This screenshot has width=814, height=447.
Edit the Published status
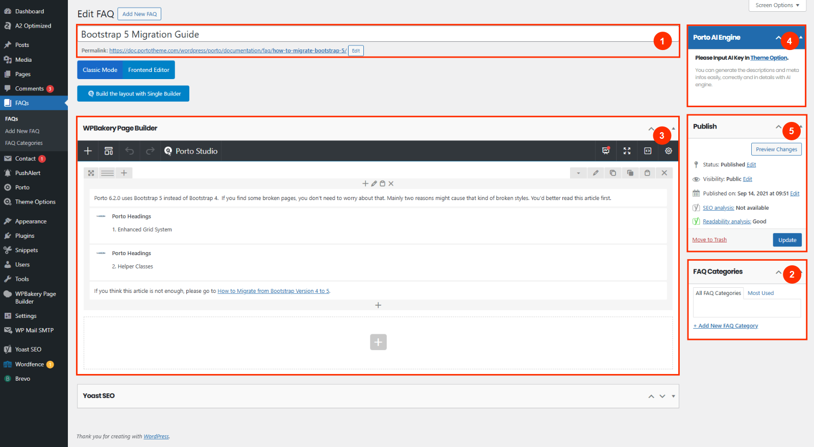pyautogui.click(x=751, y=164)
